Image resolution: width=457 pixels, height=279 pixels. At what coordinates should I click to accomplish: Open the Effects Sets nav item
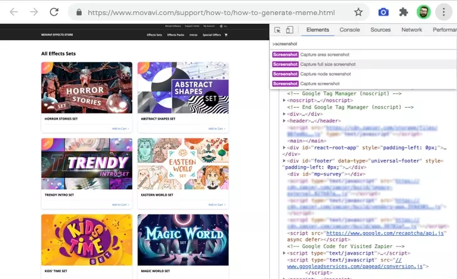click(154, 35)
